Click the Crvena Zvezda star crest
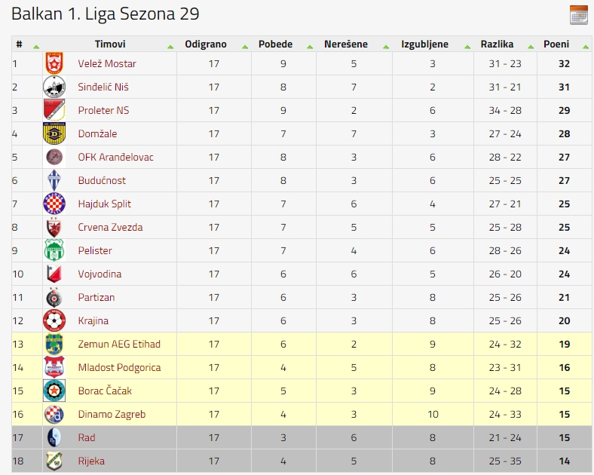Image resolution: width=594 pixels, height=475 pixels. tap(54, 227)
